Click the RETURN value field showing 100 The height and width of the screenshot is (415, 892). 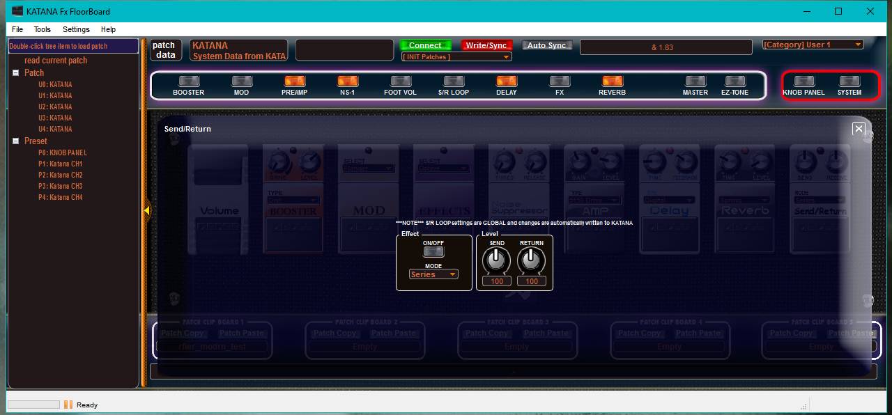[532, 281]
